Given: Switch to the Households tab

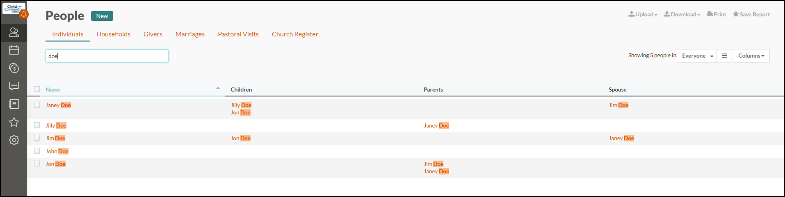Looking at the screenshot, I should pyautogui.click(x=113, y=34).
